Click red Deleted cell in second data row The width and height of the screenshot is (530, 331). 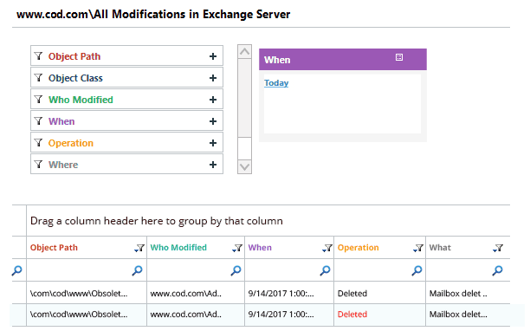(379, 314)
